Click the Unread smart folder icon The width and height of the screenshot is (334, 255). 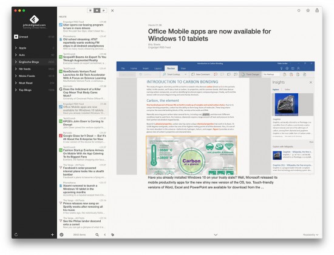pyautogui.click(x=16, y=37)
